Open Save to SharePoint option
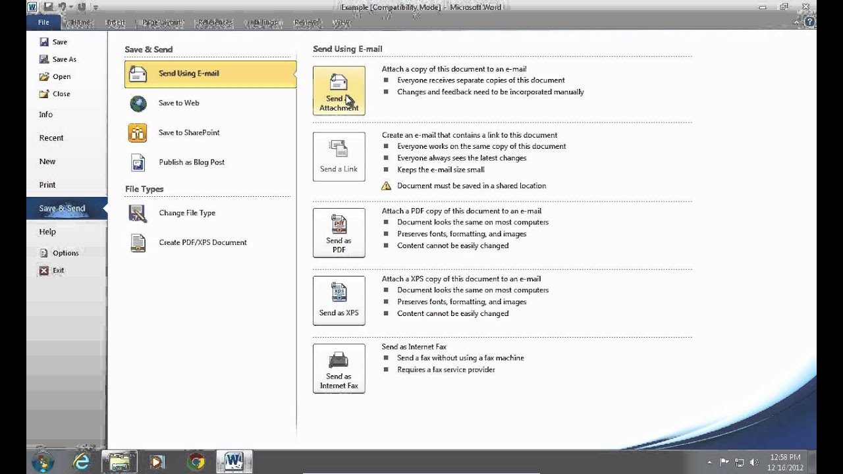Screen dimensions: 843x474 (189, 132)
